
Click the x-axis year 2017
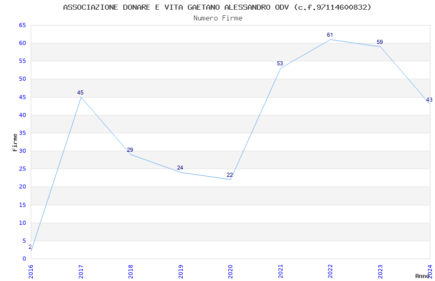pyautogui.click(x=81, y=272)
